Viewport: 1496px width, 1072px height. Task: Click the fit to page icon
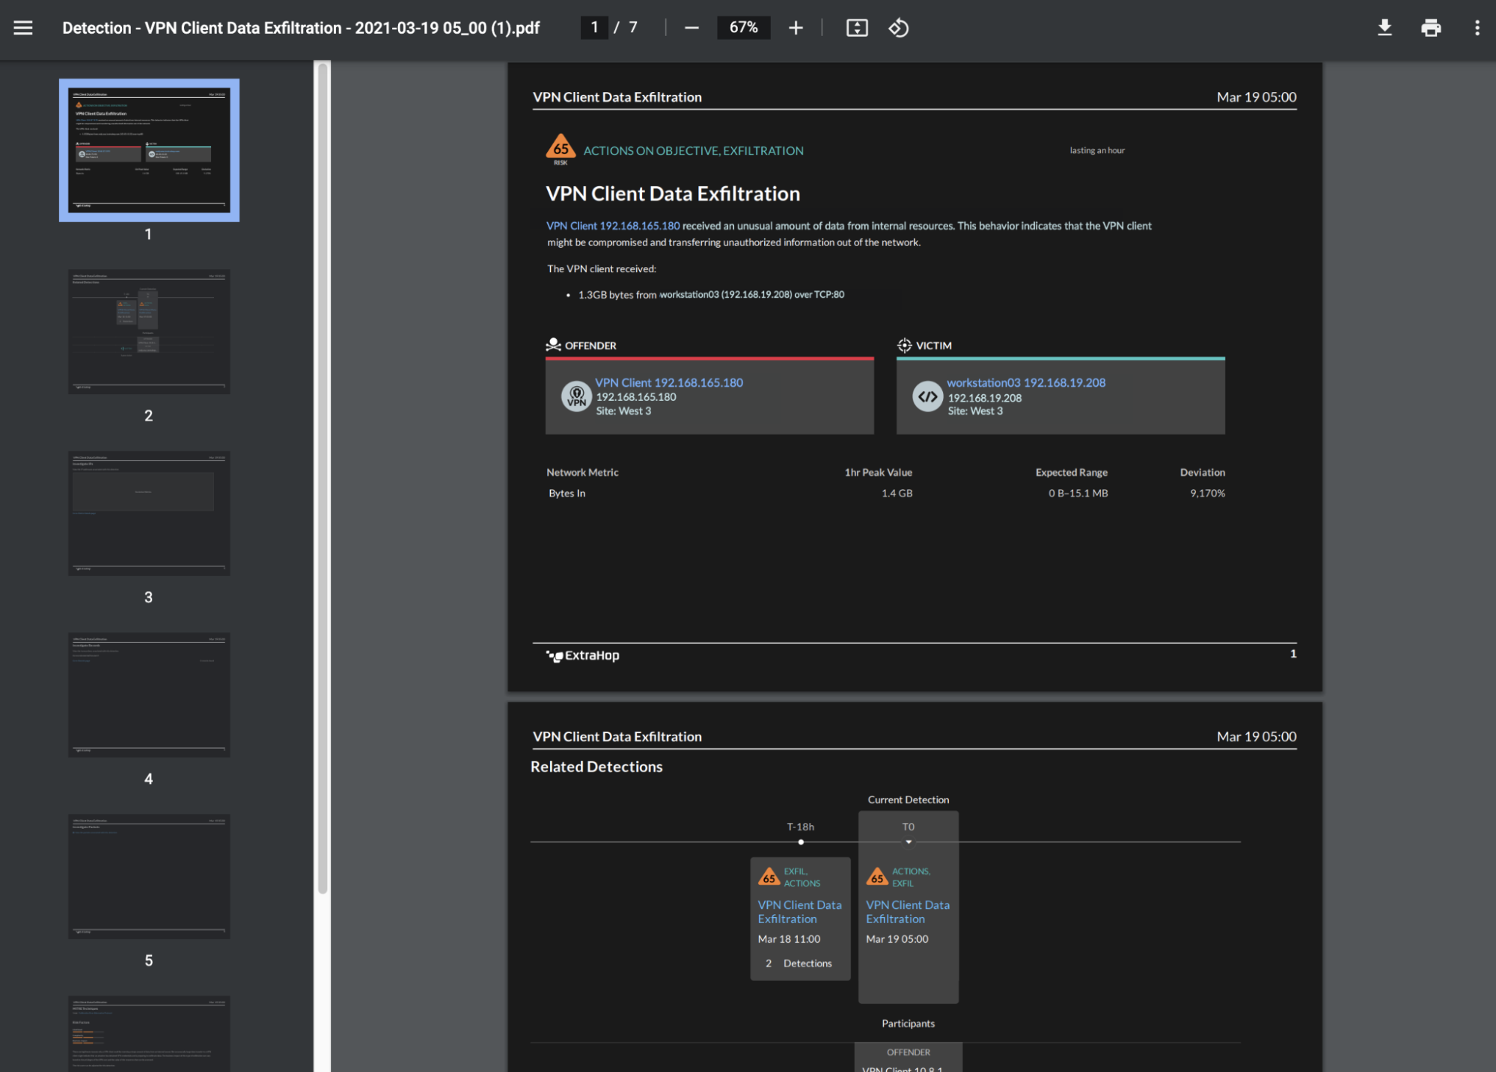coord(857,28)
